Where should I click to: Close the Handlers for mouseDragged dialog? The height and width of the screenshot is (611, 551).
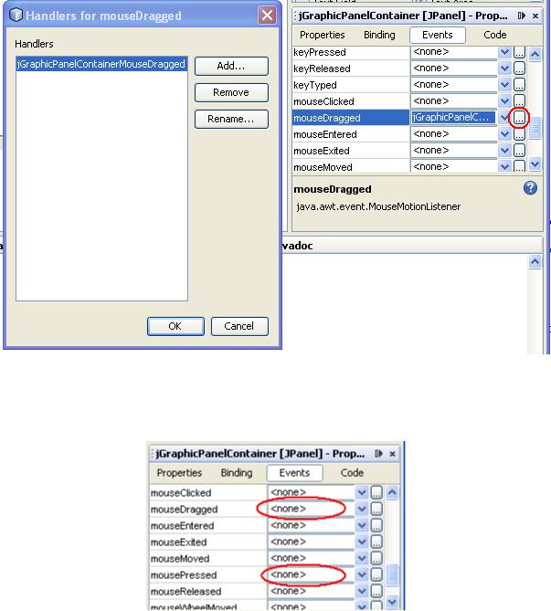267,16
